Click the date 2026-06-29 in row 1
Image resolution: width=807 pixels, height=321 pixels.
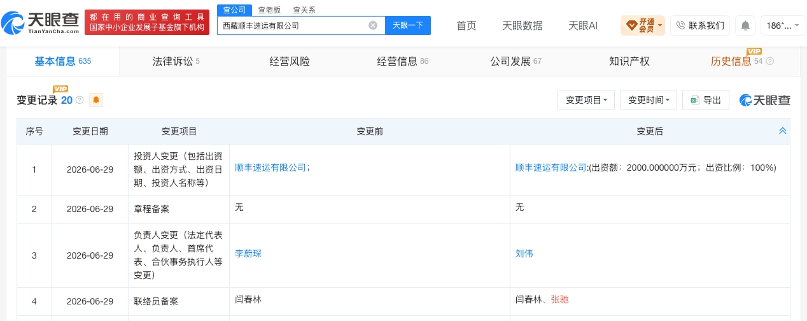click(90, 169)
